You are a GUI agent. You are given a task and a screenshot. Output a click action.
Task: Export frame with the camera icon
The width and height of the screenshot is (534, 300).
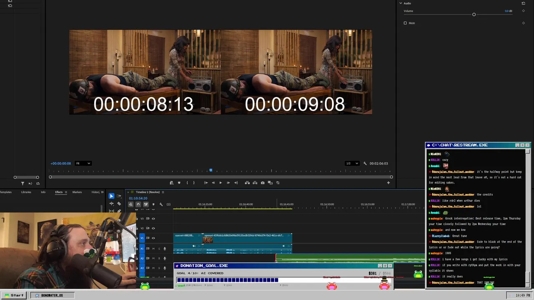(x=262, y=182)
